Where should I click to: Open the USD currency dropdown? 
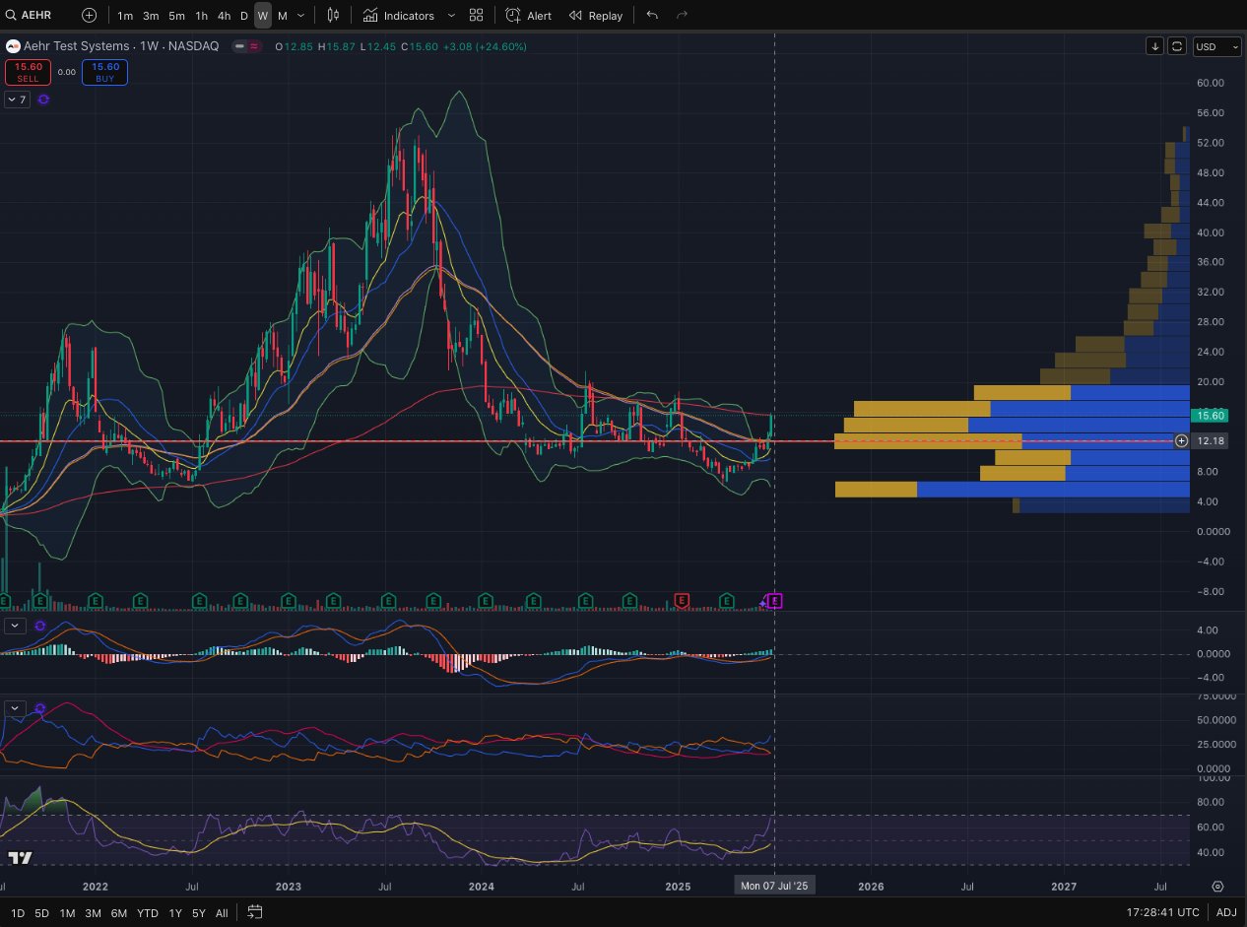[1216, 46]
